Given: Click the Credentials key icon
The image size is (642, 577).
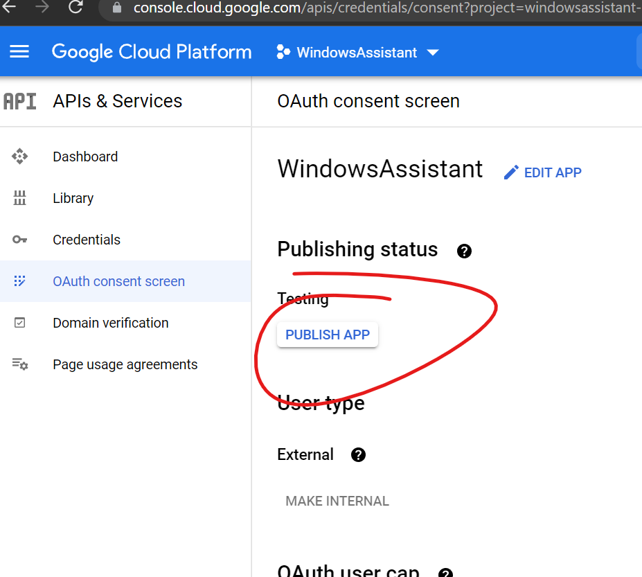Looking at the screenshot, I should (19, 240).
